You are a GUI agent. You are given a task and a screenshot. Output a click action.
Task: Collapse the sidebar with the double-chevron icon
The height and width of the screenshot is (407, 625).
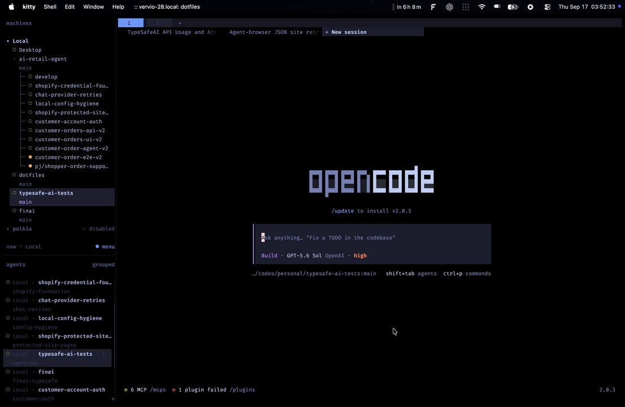coord(113,398)
